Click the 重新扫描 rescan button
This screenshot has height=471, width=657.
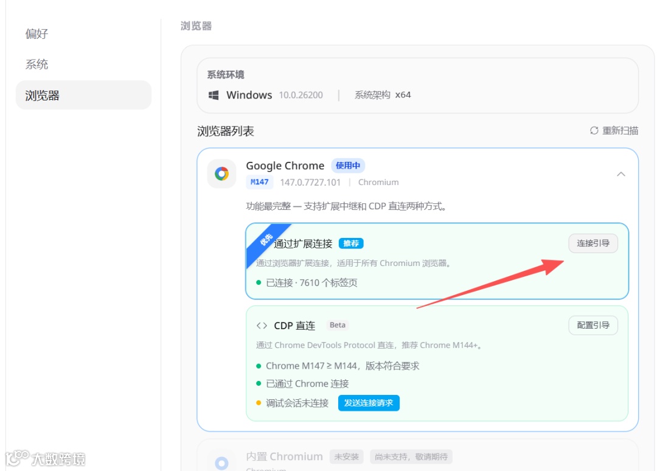[614, 131]
